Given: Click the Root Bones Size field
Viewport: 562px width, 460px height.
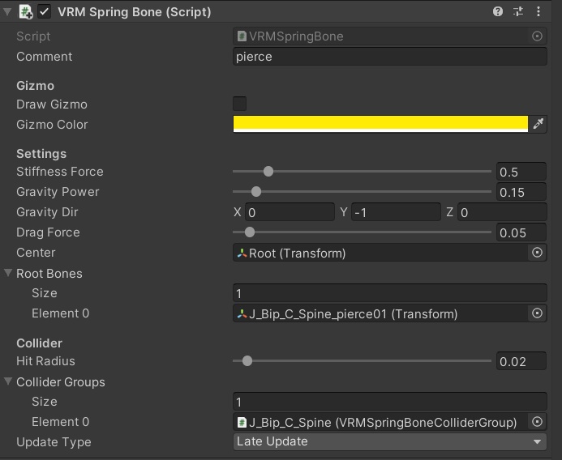Looking at the screenshot, I should [x=389, y=293].
